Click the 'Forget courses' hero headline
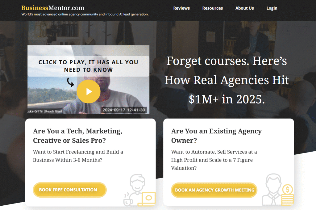The width and height of the screenshot is (316, 210). tap(227, 80)
